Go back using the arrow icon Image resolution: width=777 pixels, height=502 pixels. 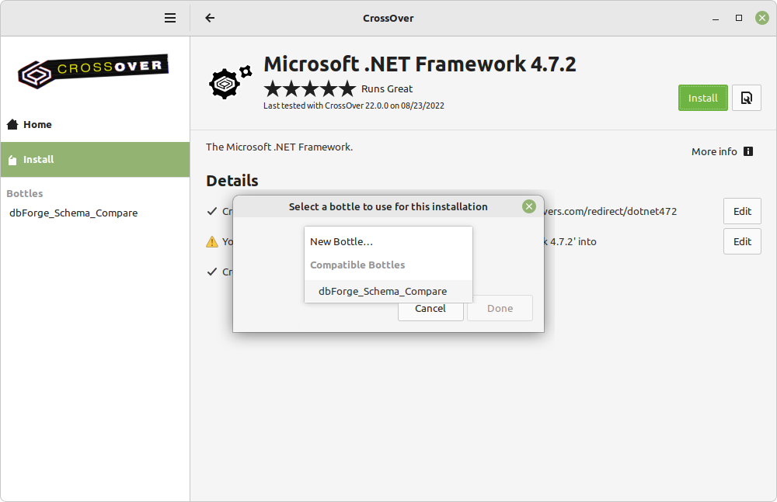point(210,19)
